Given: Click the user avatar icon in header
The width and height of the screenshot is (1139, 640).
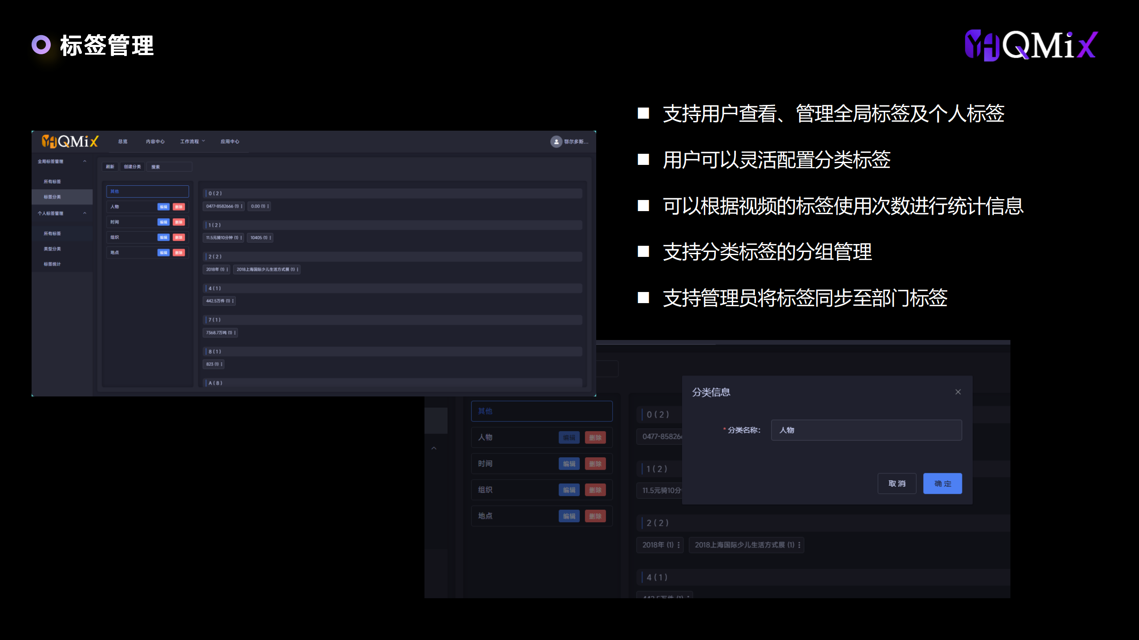Looking at the screenshot, I should point(556,141).
